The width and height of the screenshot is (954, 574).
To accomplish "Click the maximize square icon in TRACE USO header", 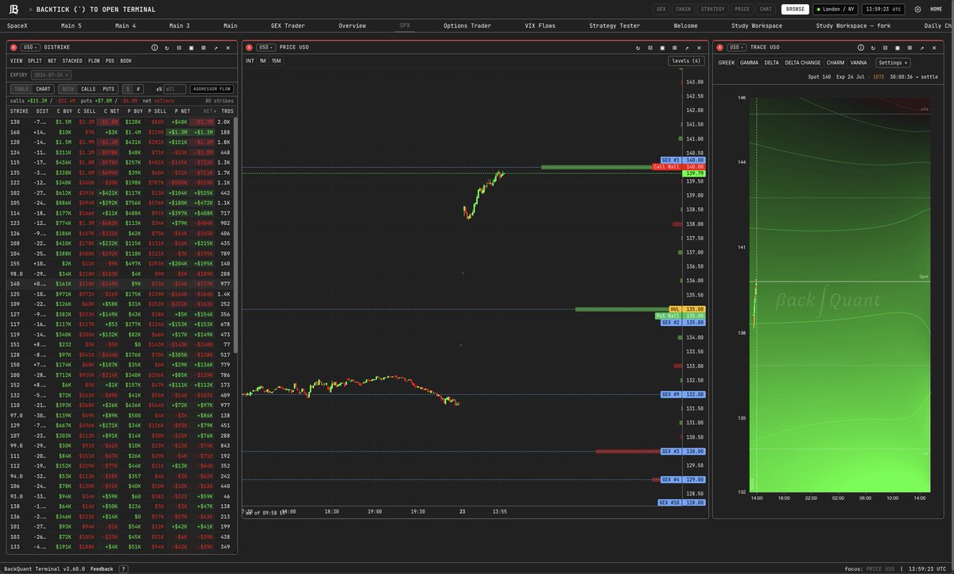I will (x=898, y=48).
